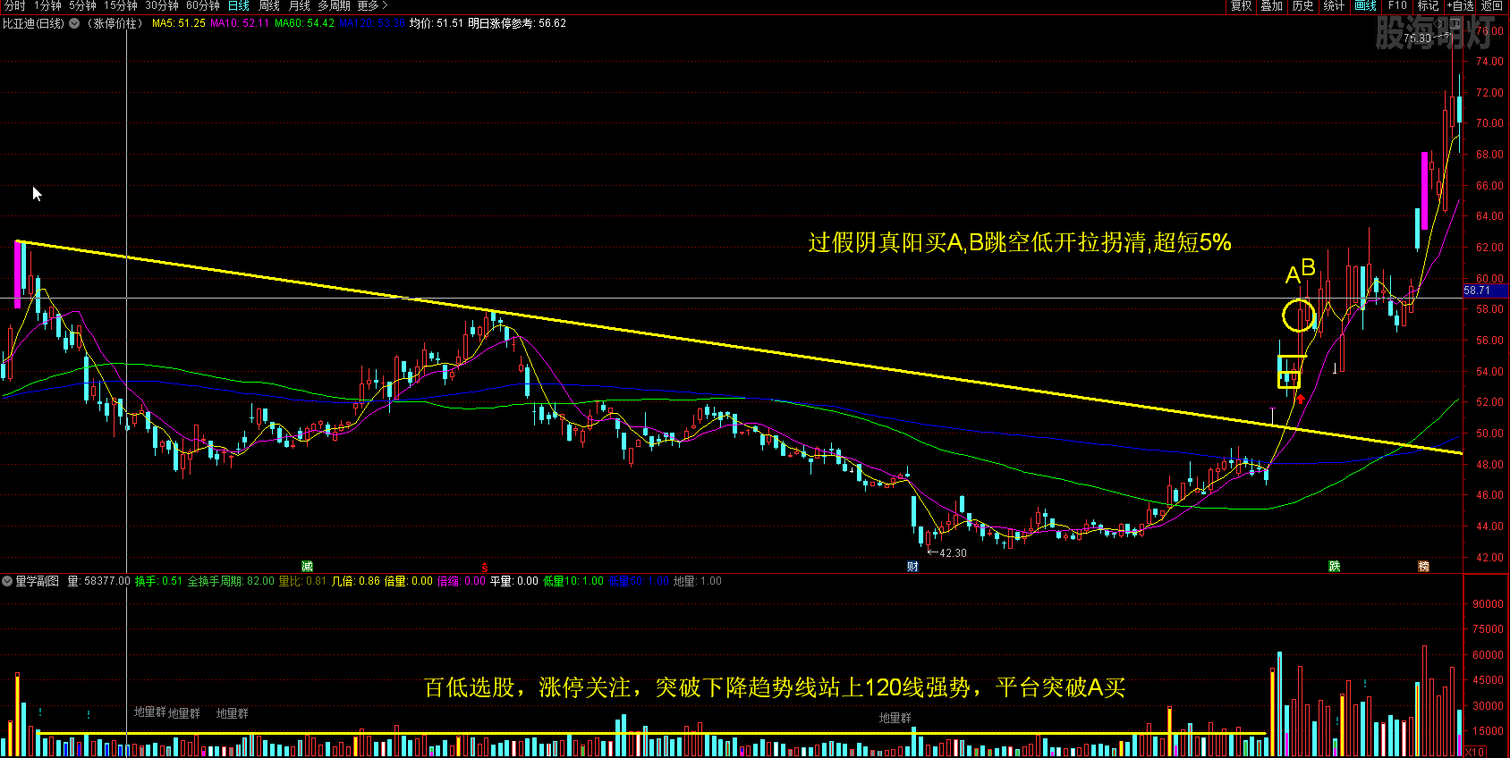Click the 财 financial report marker
The height and width of the screenshot is (758, 1510).
pyautogui.click(x=912, y=567)
